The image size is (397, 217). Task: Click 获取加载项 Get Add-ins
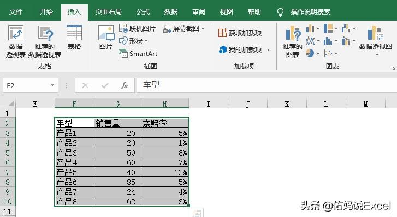point(240,33)
